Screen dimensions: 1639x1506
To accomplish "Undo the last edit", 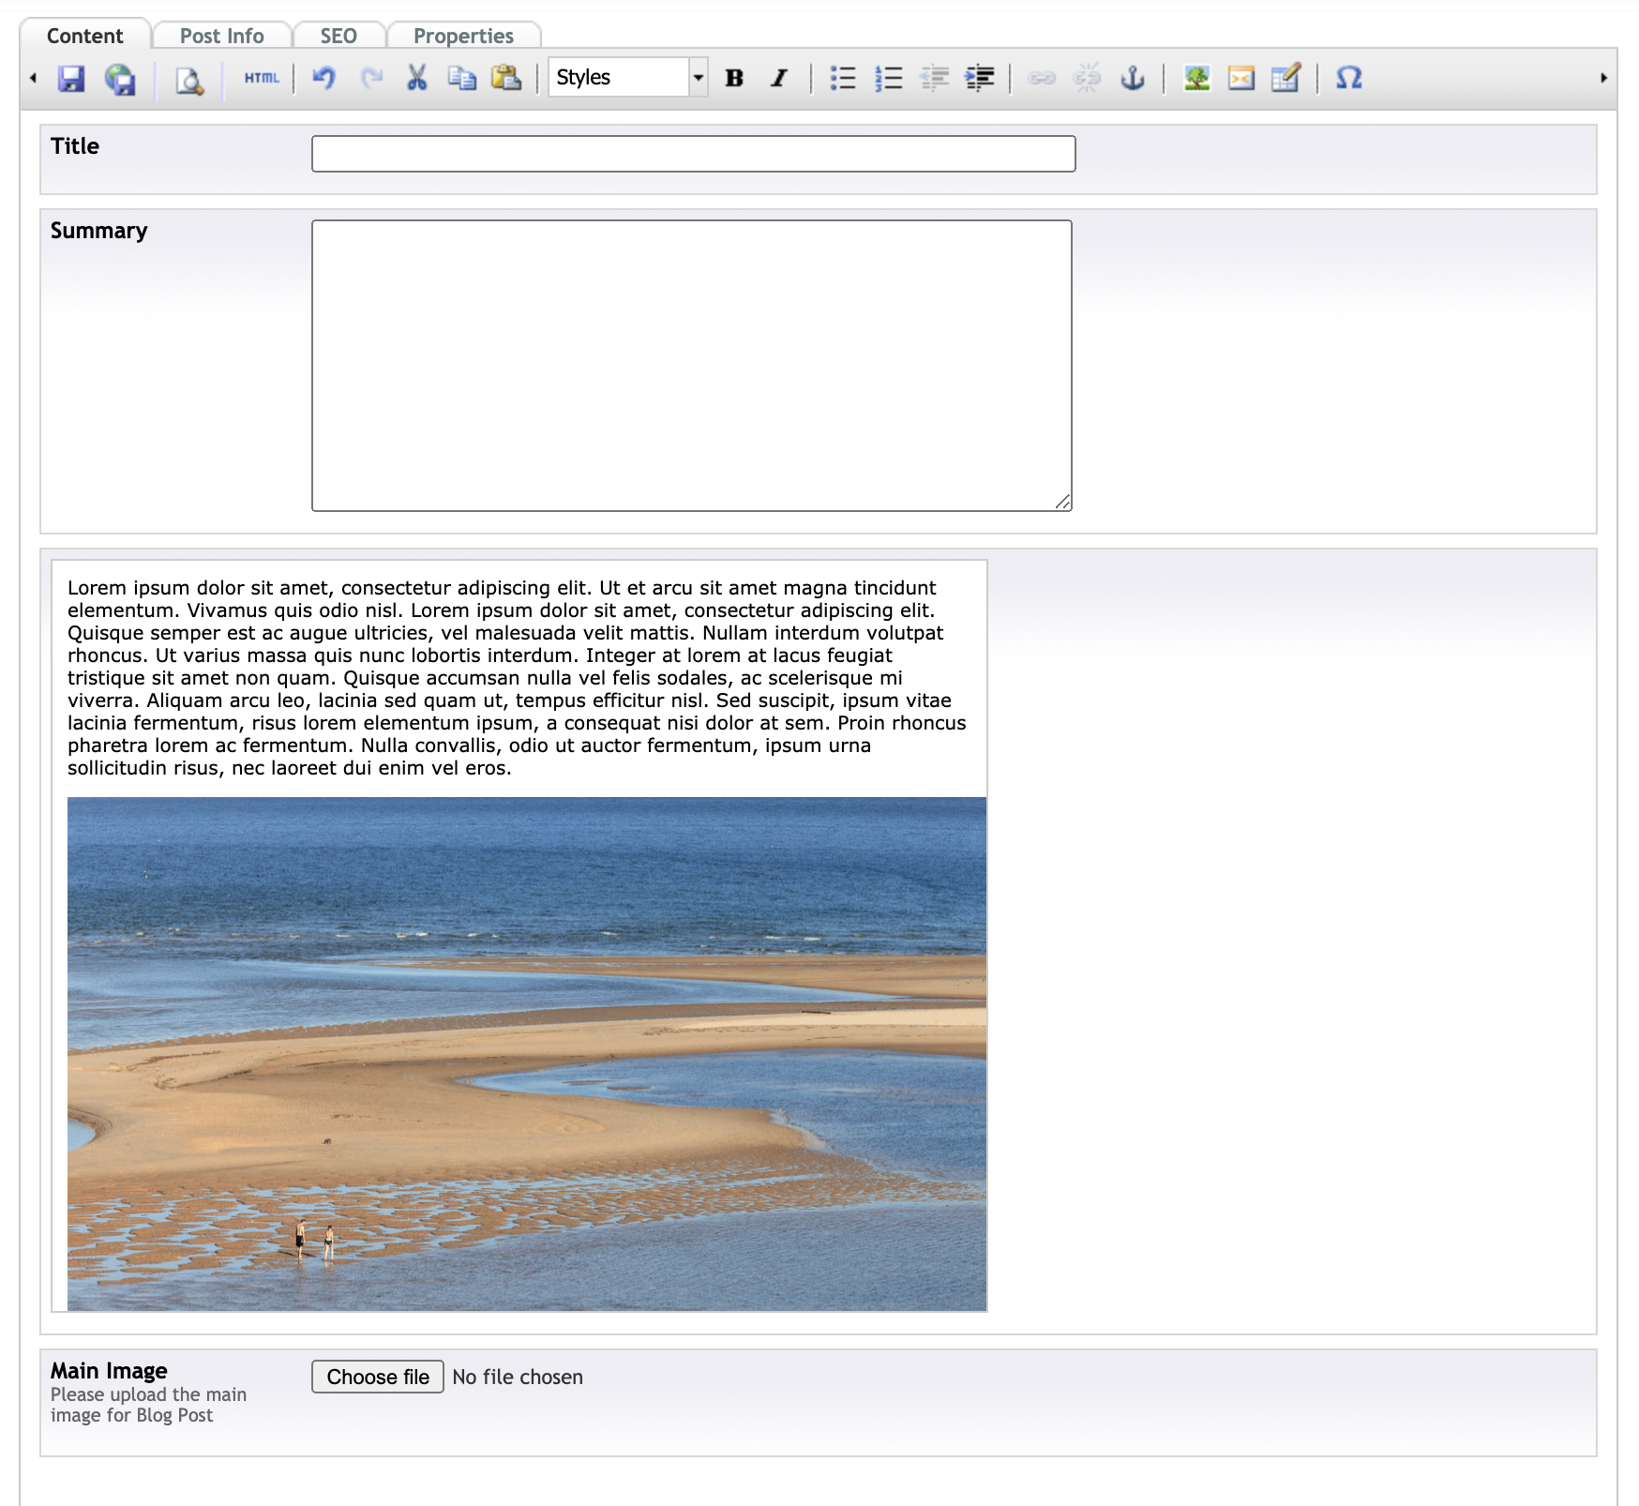I will (324, 78).
